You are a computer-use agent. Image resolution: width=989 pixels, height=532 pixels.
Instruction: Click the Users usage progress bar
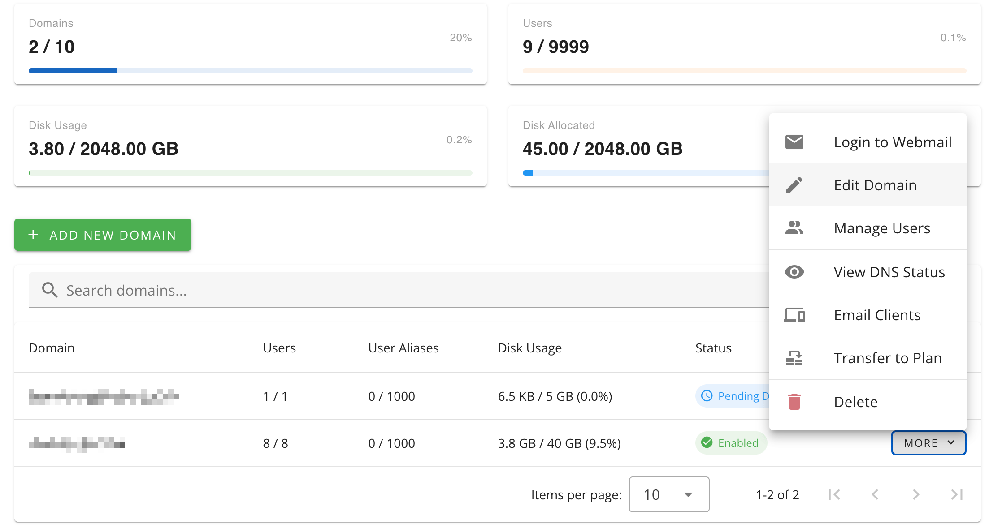(745, 71)
